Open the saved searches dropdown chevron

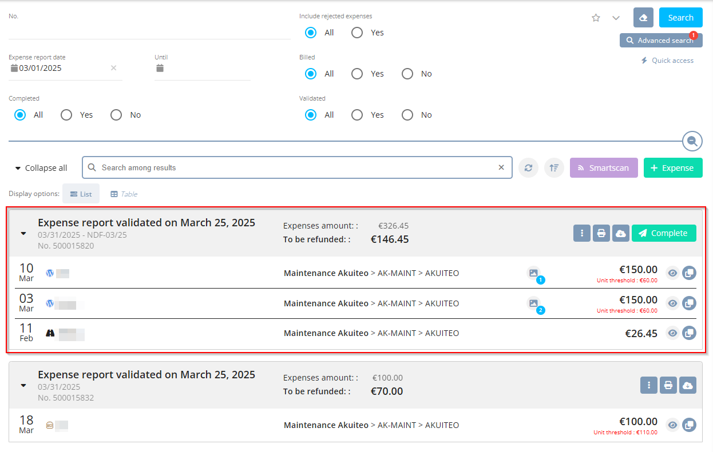pyautogui.click(x=616, y=18)
